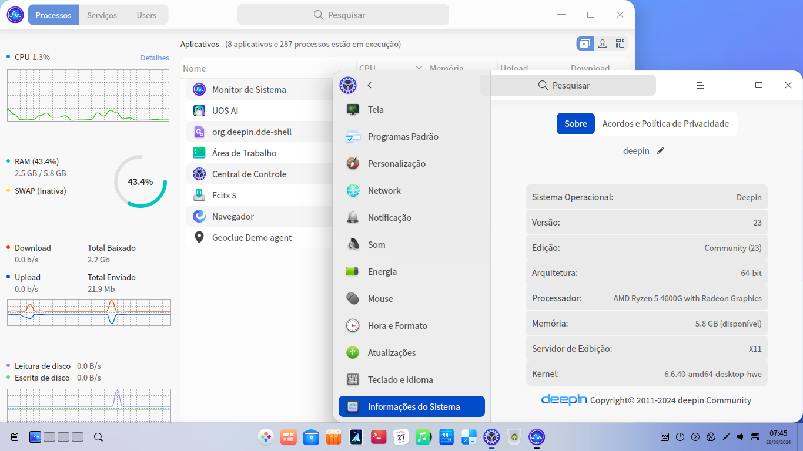Click the Pesquisar field in System Monitor

click(343, 15)
